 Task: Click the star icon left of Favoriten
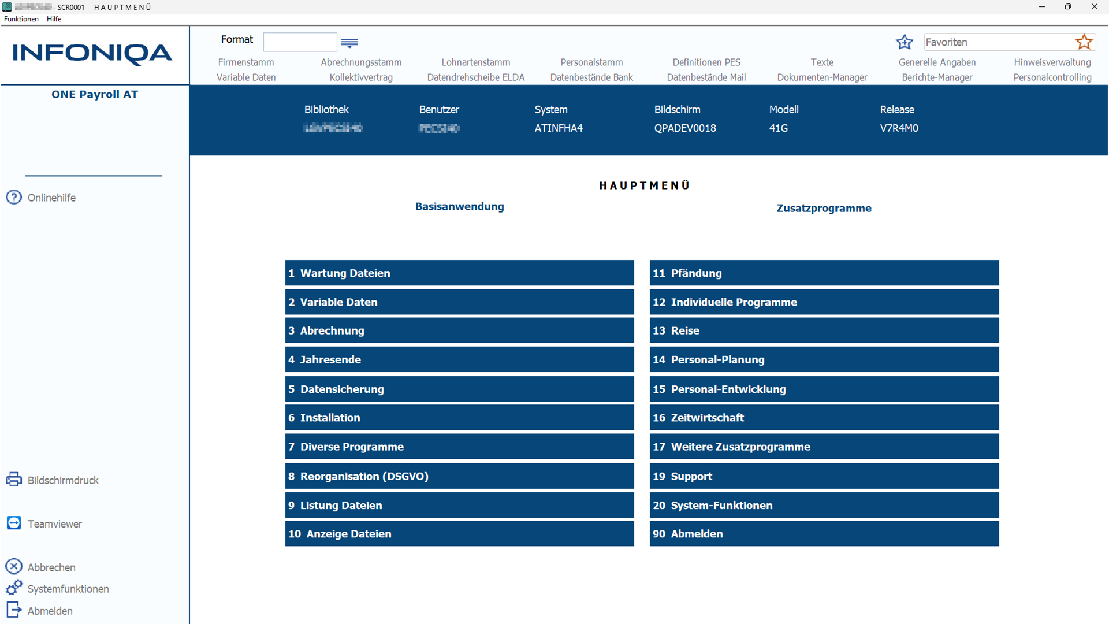(x=905, y=42)
